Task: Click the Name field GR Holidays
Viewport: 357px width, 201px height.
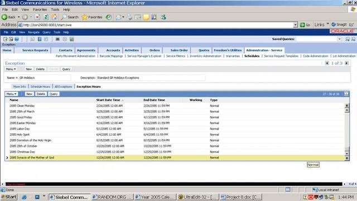Action: 45,78
